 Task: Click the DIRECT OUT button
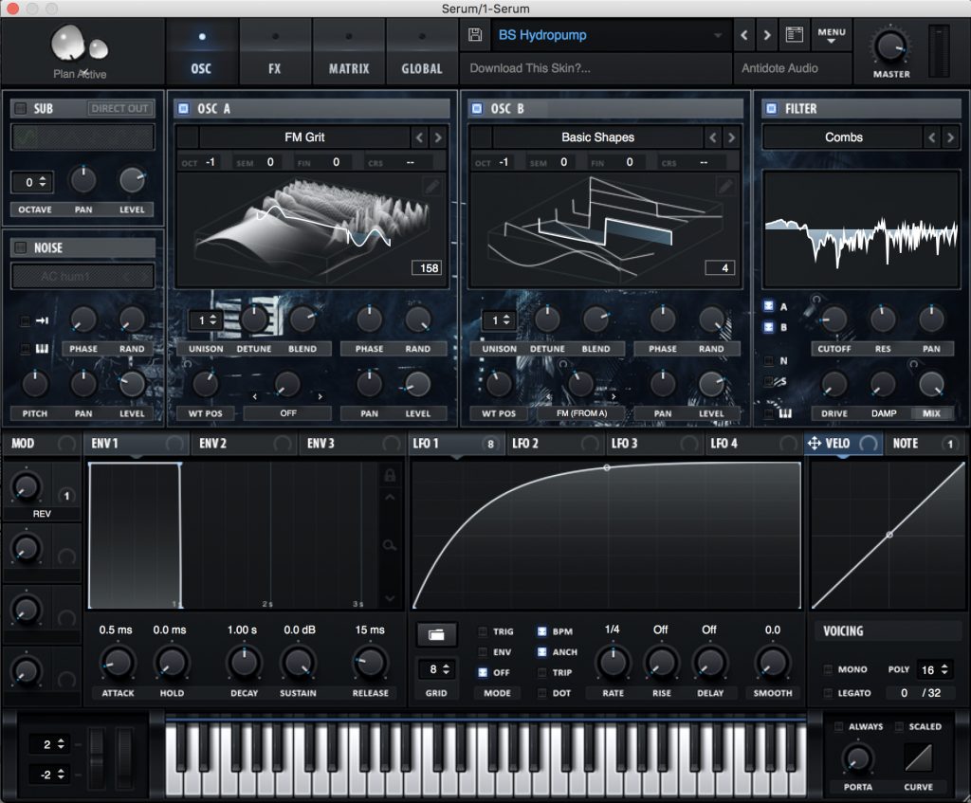121,109
